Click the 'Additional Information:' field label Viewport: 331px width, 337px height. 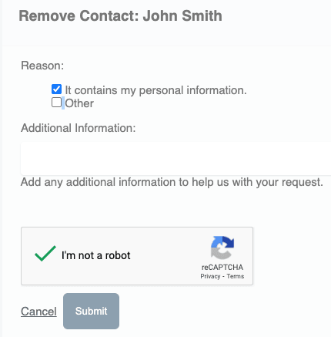tap(79, 128)
